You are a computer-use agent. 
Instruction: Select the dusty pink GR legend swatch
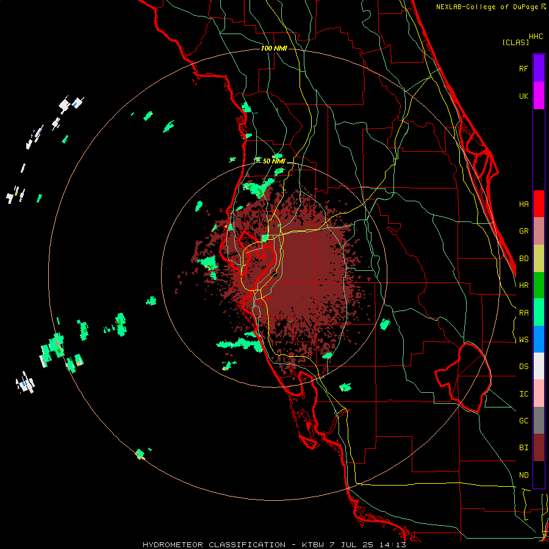tap(539, 231)
